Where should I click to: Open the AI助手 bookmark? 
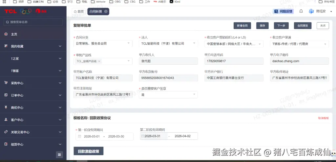tap(160, 2)
